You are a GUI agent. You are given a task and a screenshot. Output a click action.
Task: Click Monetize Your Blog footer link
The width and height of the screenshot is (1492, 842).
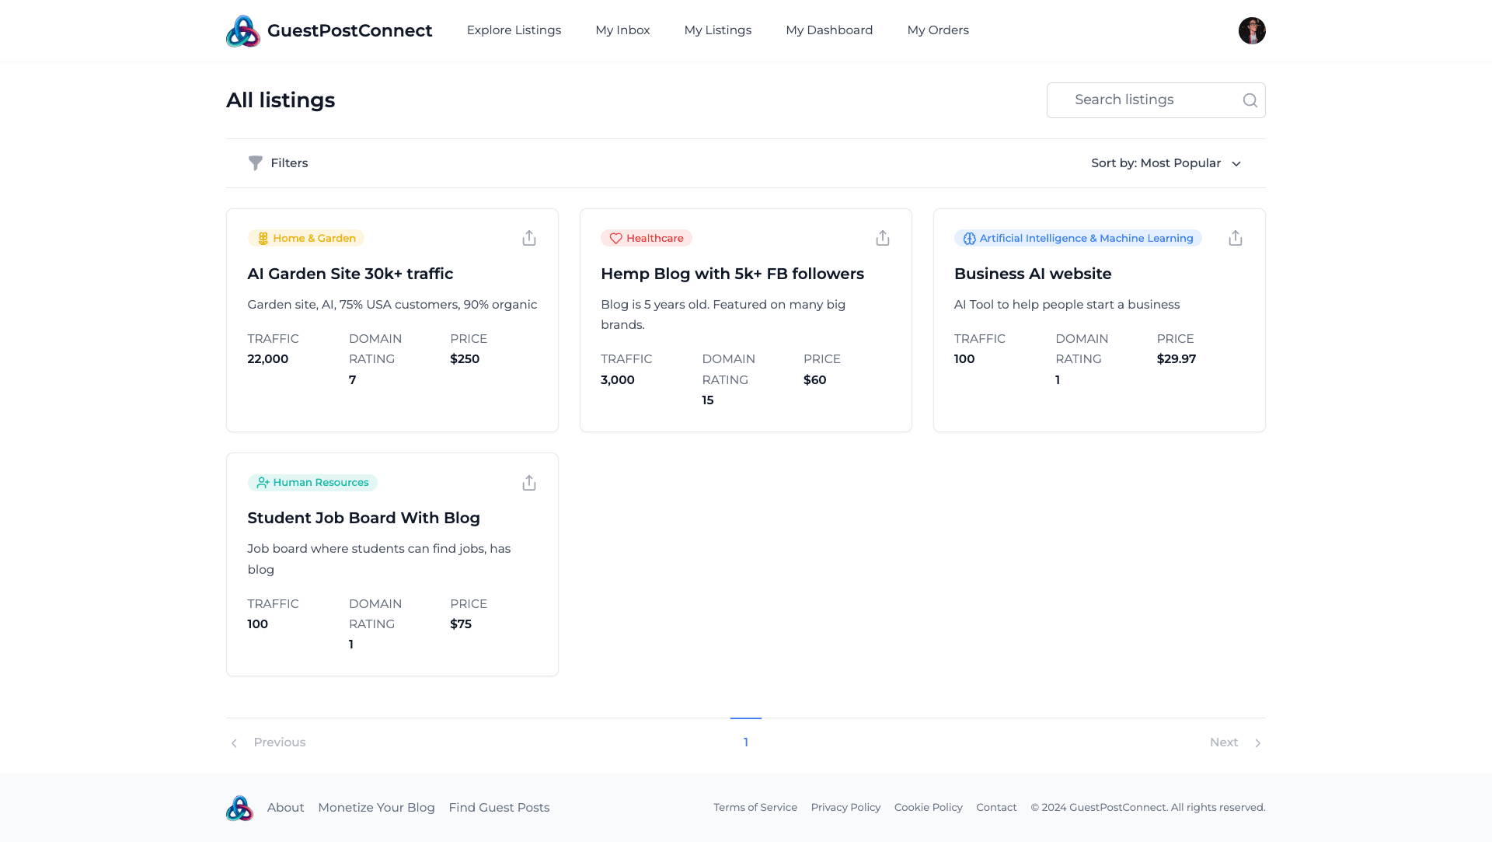point(376,808)
